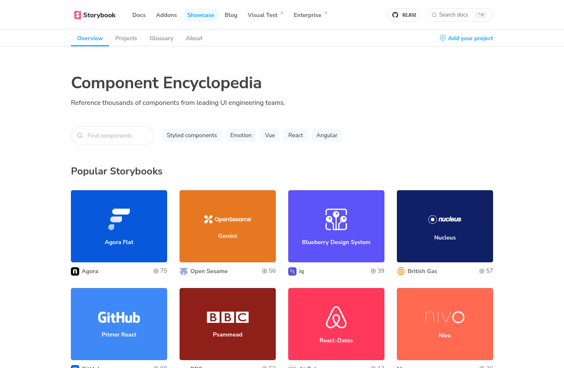
Task: Click the plus icon beside Add your project
Action: (443, 38)
